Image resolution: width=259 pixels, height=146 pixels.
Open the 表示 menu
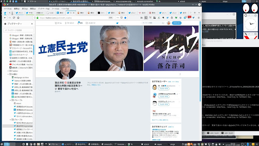(x=25, y=9)
